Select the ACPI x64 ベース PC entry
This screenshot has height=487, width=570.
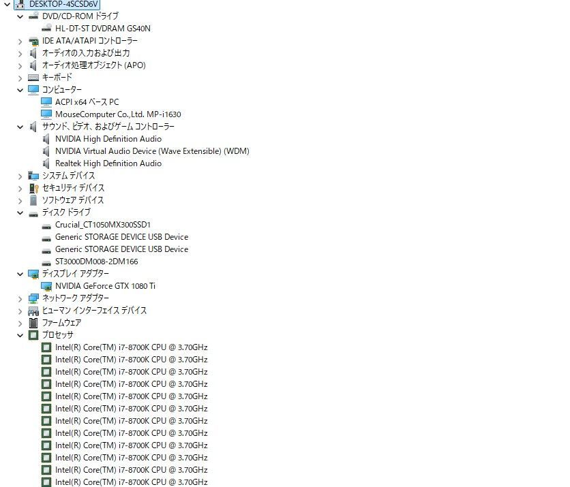pyautogui.click(x=87, y=102)
